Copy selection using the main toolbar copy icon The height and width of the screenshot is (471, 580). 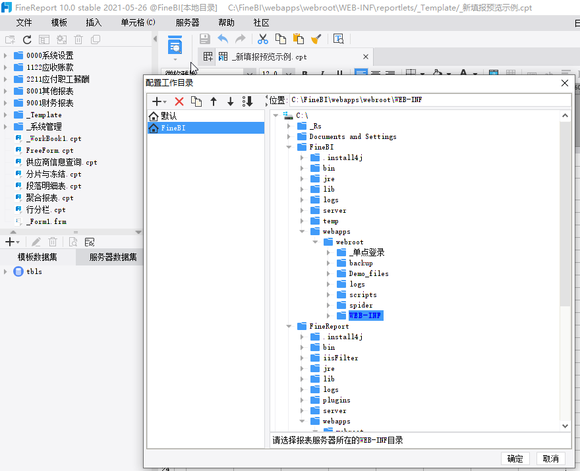click(281, 39)
